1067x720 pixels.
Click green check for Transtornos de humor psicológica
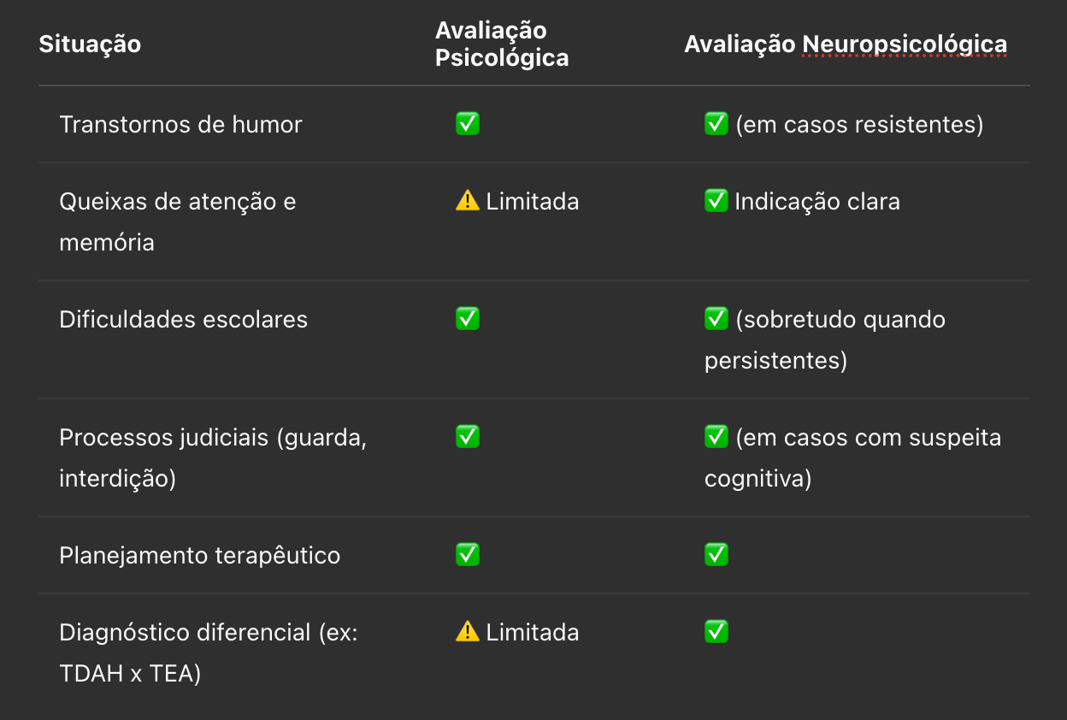click(x=468, y=124)
